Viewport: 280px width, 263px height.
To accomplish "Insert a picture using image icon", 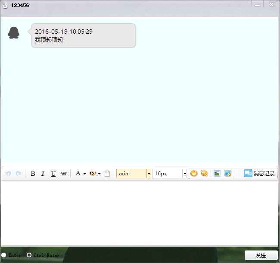I will point(217,173).
